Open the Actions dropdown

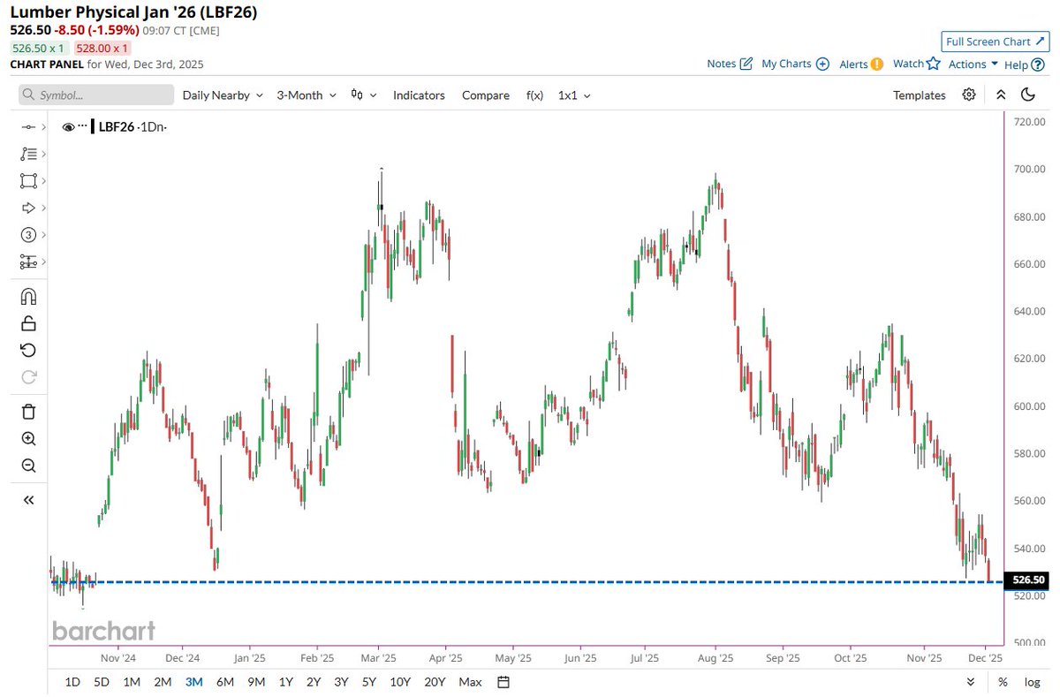[973, 64]
